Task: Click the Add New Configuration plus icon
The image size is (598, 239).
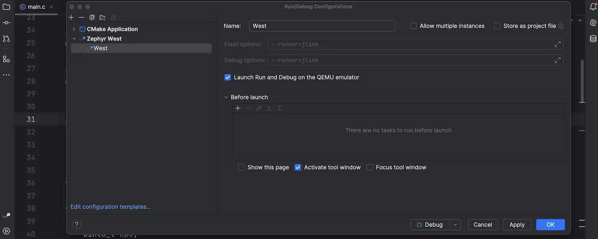Action: [x=71, y=18]
